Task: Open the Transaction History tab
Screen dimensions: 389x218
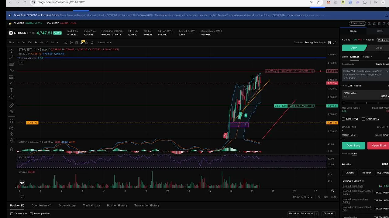Action: 146,206
